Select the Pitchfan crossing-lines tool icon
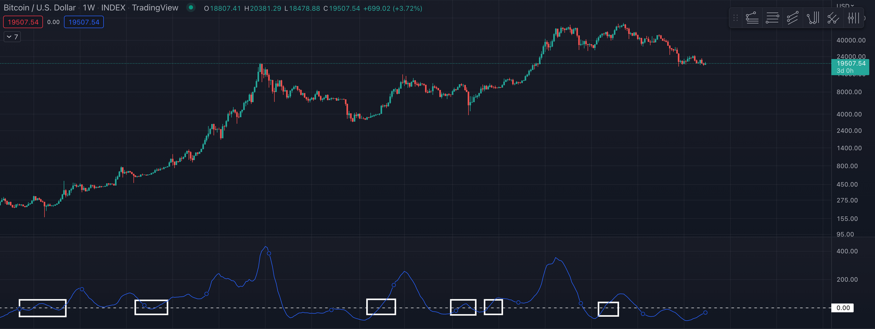This screenshot has height=329, width=875. [833, 18]
